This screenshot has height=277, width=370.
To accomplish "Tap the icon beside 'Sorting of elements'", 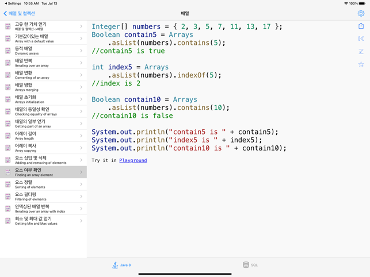I will pos(8,184).
